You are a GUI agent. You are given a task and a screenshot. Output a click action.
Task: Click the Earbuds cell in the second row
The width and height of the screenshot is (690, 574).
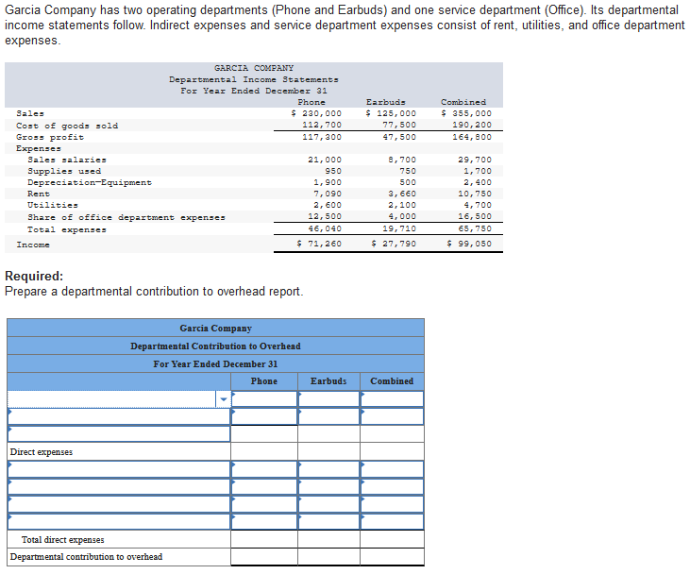[328, 416]
